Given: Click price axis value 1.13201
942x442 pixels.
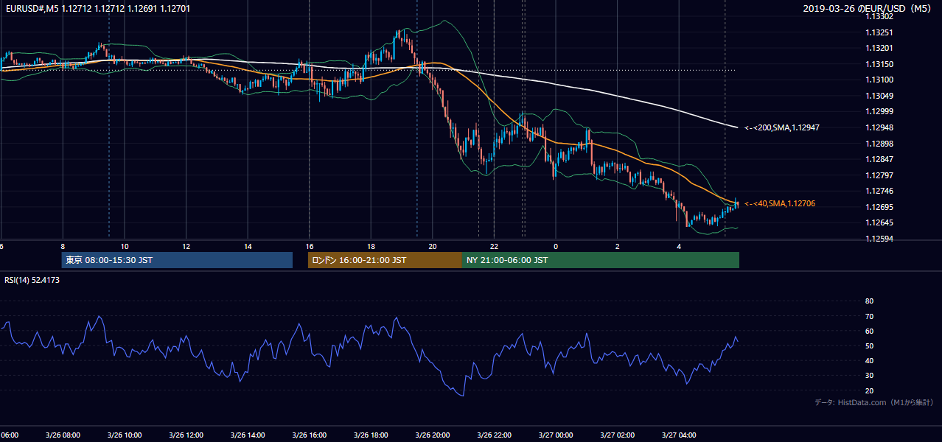Looking at the screenshot, I should 879,49.
